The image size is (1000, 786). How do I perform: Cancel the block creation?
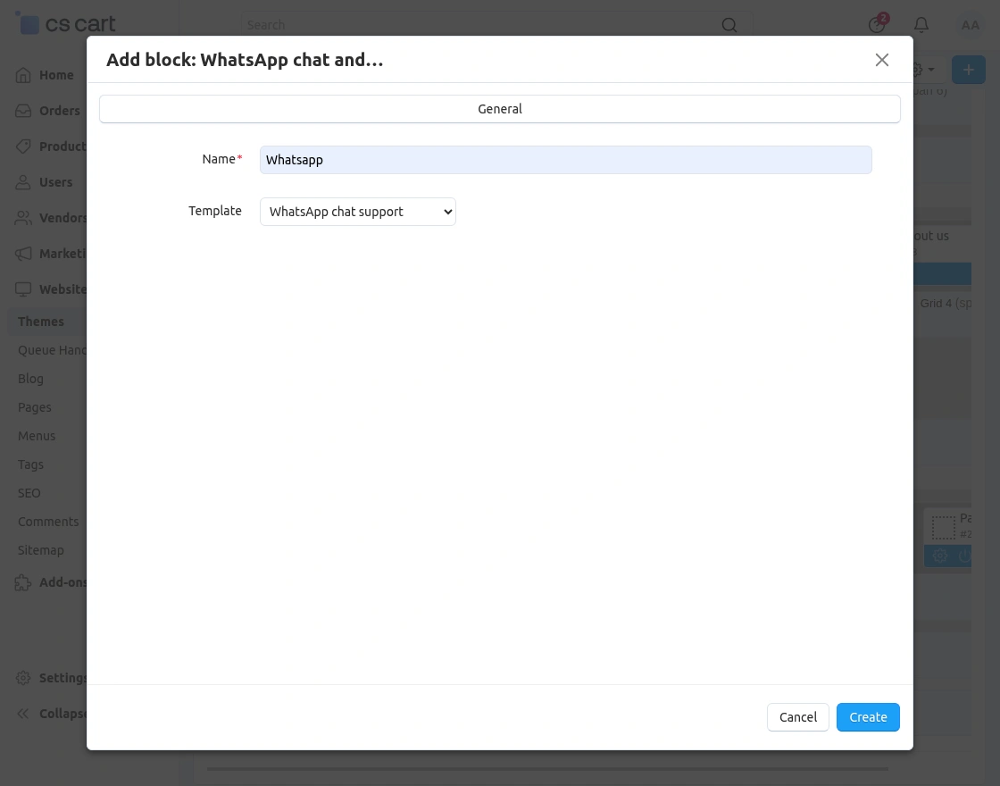pyautogui.click(x=797, y=717)
